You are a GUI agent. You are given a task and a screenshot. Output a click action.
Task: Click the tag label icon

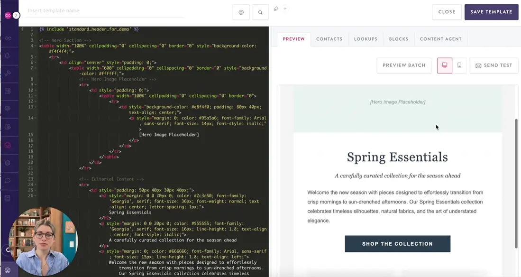click(x=276, y=9)
